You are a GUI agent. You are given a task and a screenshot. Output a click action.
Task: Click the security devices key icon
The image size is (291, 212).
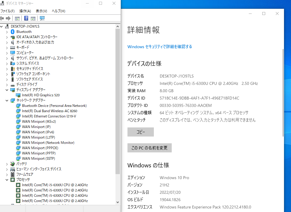[x=12, y=69]
